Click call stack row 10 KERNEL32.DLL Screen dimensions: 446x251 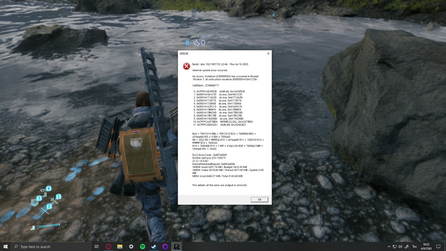[223, 122]
